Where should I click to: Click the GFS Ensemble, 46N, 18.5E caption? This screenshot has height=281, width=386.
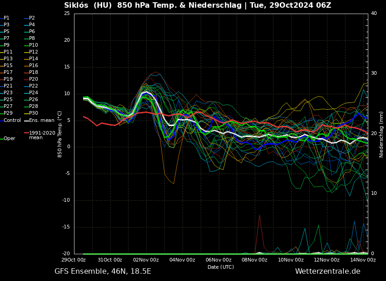click(x=103, y=271)
